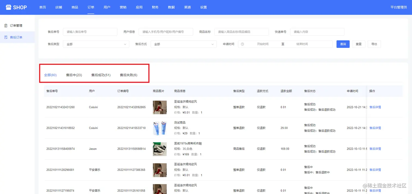
Task: Click refund amount 169.00
Action: click(285, 149)
